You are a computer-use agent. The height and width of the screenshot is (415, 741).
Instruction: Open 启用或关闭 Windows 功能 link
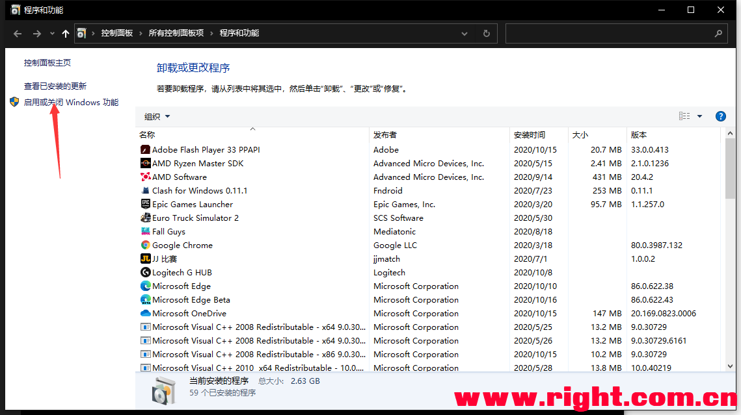72,103
